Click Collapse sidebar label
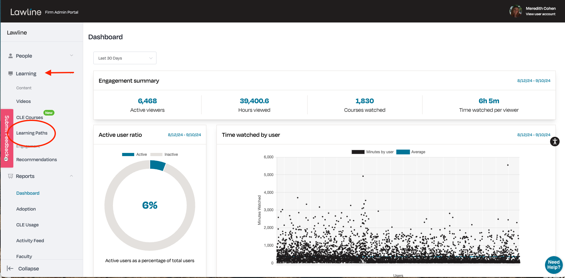The height and width of the screenshot is (278, 565). (29, 269)
